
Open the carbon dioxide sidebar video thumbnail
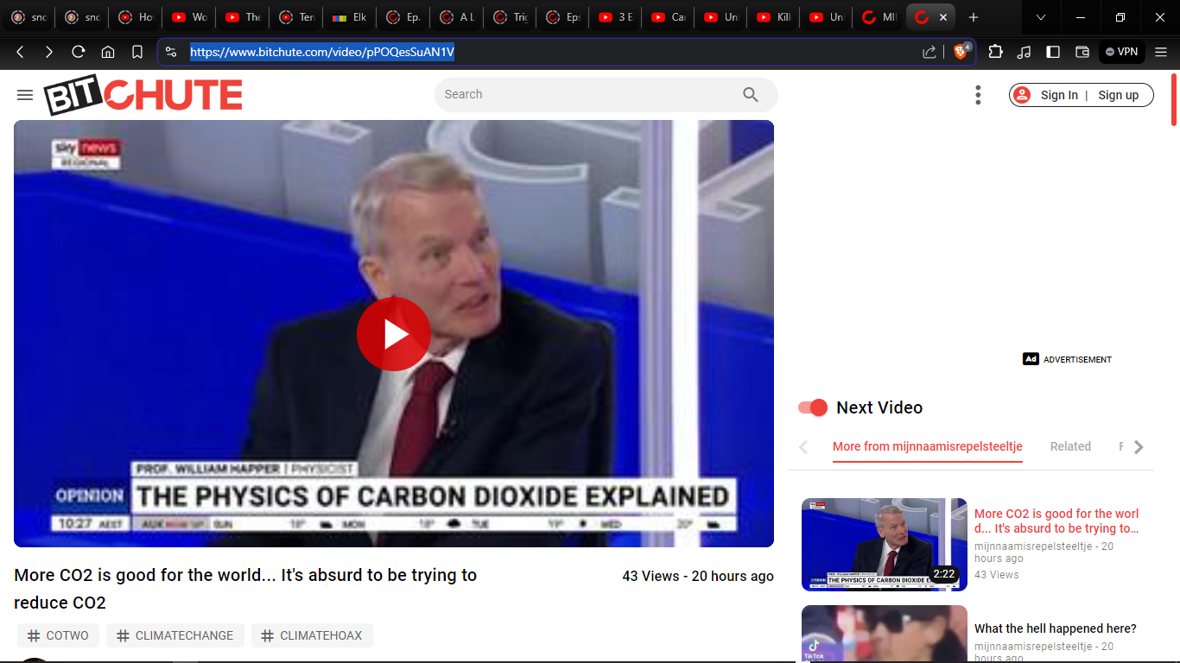885,545
